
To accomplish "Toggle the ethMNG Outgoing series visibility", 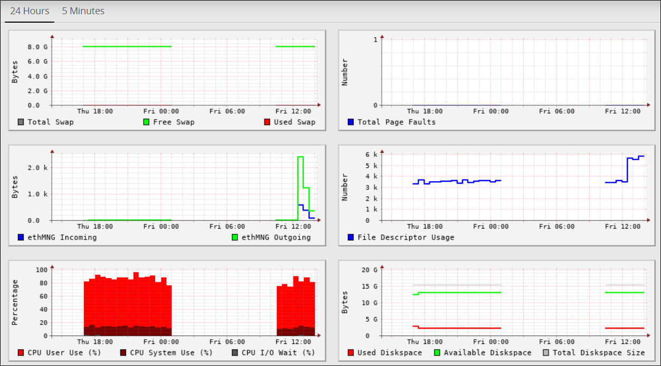I will point(234,237).
